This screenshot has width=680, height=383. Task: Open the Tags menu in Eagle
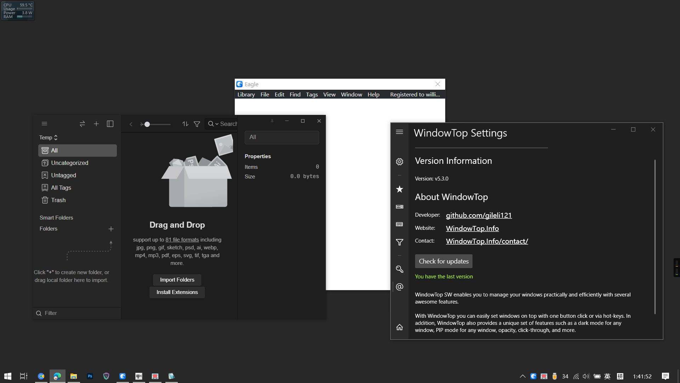point(312,94)
